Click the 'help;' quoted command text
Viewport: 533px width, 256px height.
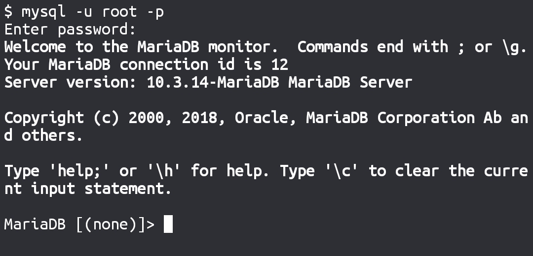[79, 170]
